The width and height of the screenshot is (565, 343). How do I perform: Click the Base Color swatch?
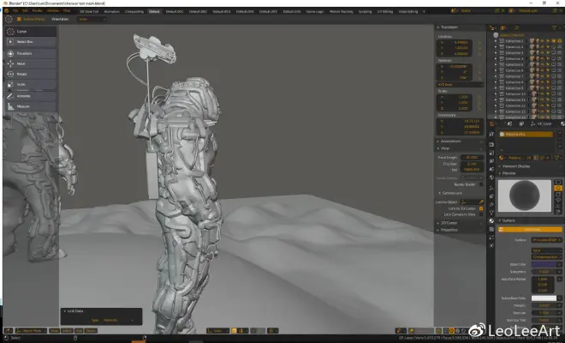tap(544, 264)
